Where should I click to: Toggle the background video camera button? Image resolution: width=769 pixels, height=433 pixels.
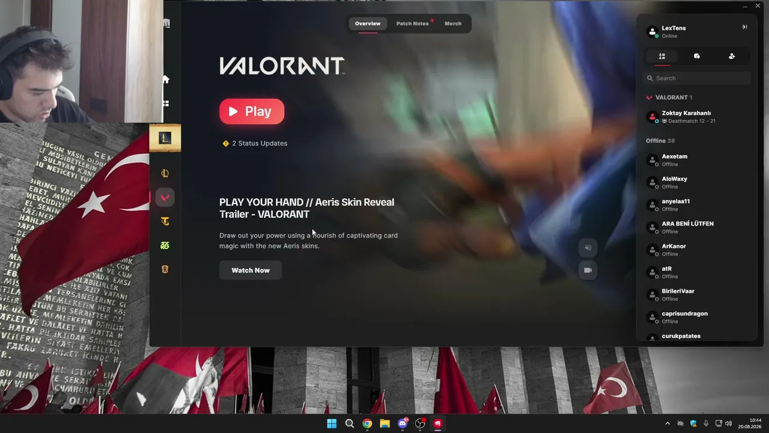pos(588,270)
